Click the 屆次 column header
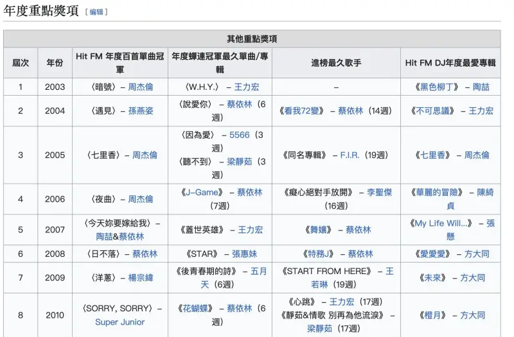Screen dimensions: 514x337 pyautogui.click(x=21, y=62)
